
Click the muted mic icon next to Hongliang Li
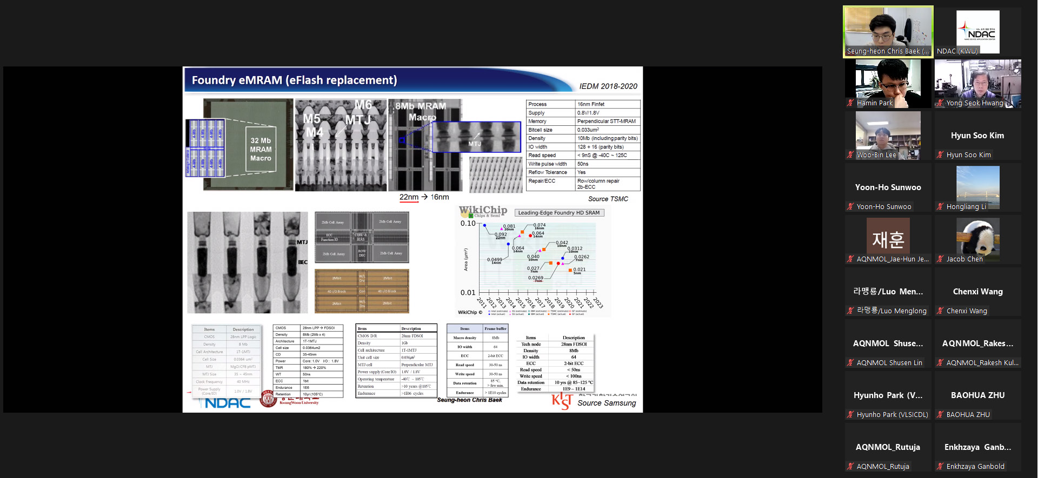point(941,206)
